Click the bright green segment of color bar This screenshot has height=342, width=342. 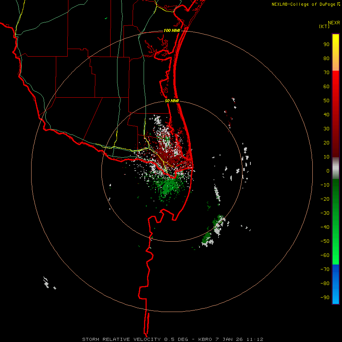(336, 222)
